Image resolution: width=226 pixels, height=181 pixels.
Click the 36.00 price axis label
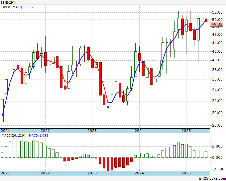coord(217,79)
